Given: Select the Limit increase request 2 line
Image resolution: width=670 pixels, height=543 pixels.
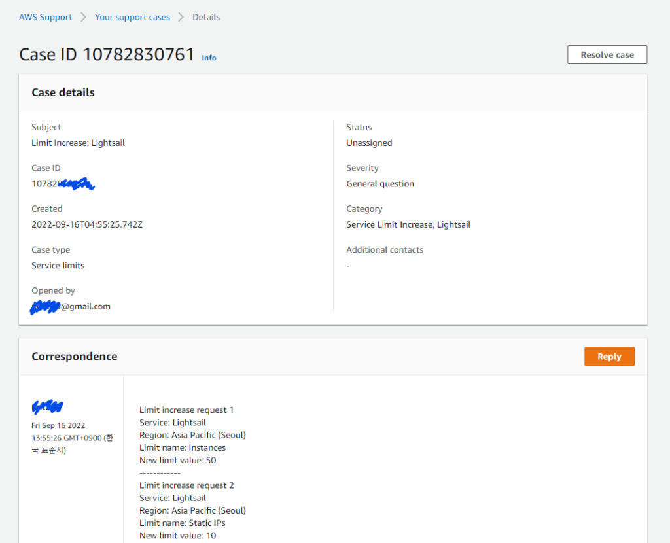Looking at the screenshot, I should [186, 485].
